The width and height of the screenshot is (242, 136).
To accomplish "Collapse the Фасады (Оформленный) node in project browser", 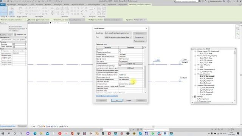I will pos(195,85).
